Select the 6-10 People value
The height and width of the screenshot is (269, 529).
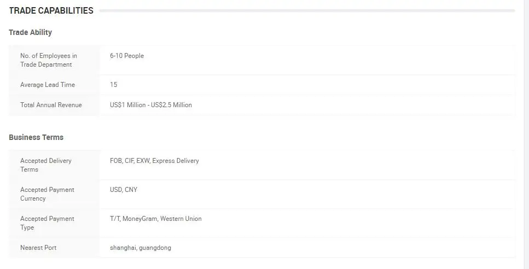tap(127, 56)
